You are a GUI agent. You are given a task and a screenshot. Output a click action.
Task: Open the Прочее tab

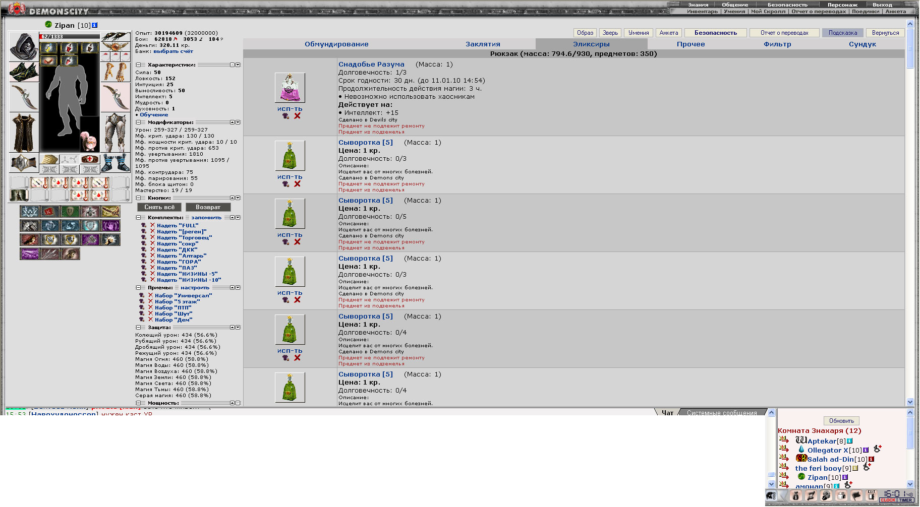[x=691, y=44]
